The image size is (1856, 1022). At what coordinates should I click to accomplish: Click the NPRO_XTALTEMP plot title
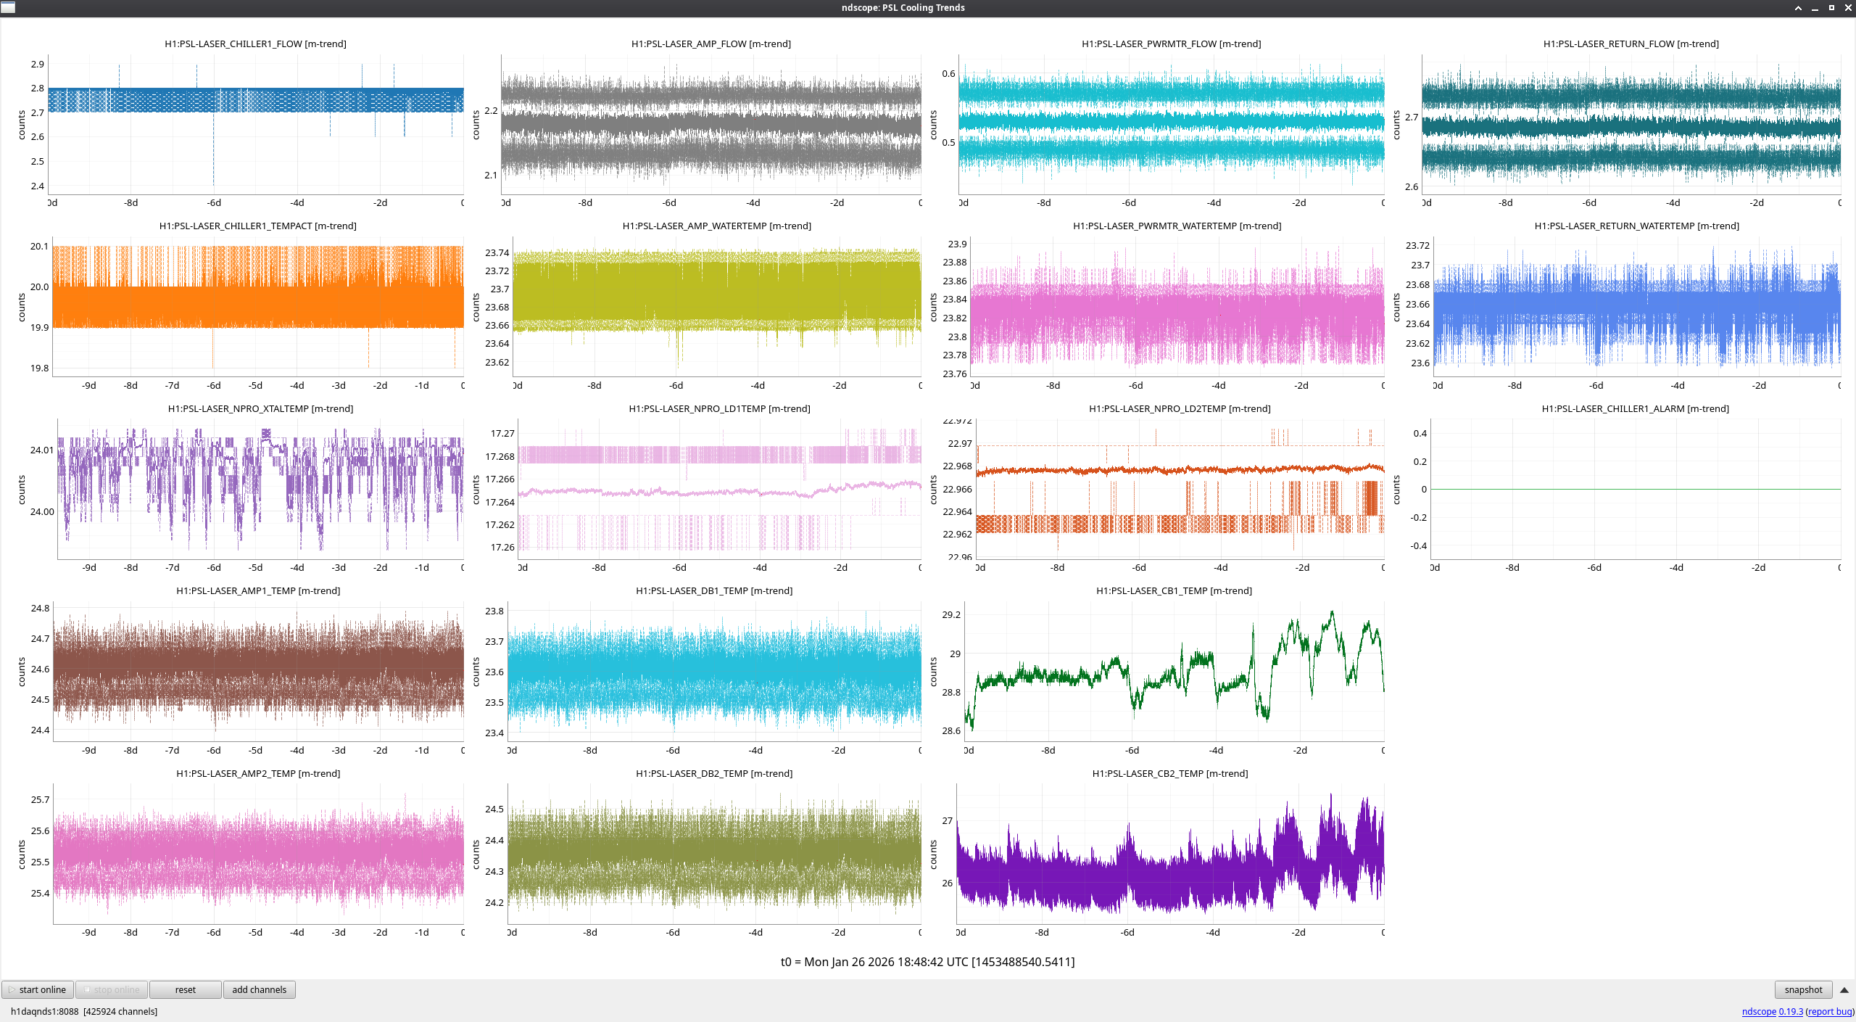pyautogui.click(x=260, y=408)
